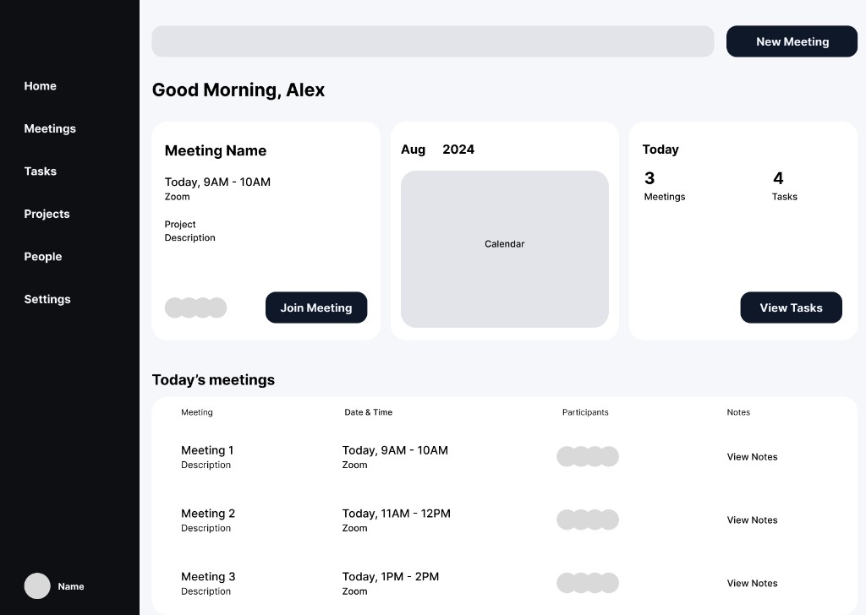
Task: Click the Today's meetings heading
Action: click(213, 380)
